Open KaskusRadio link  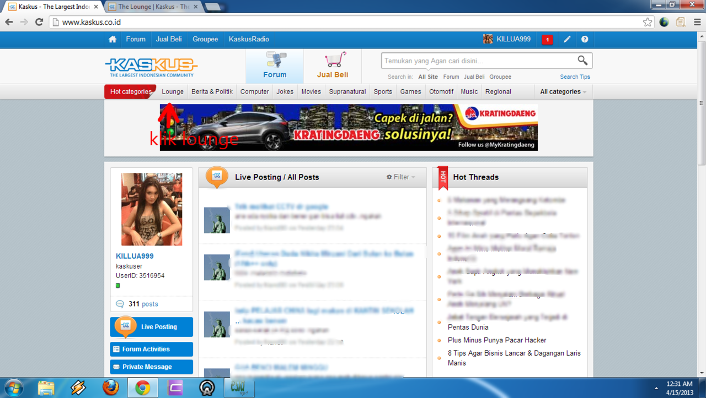(249, 39)
